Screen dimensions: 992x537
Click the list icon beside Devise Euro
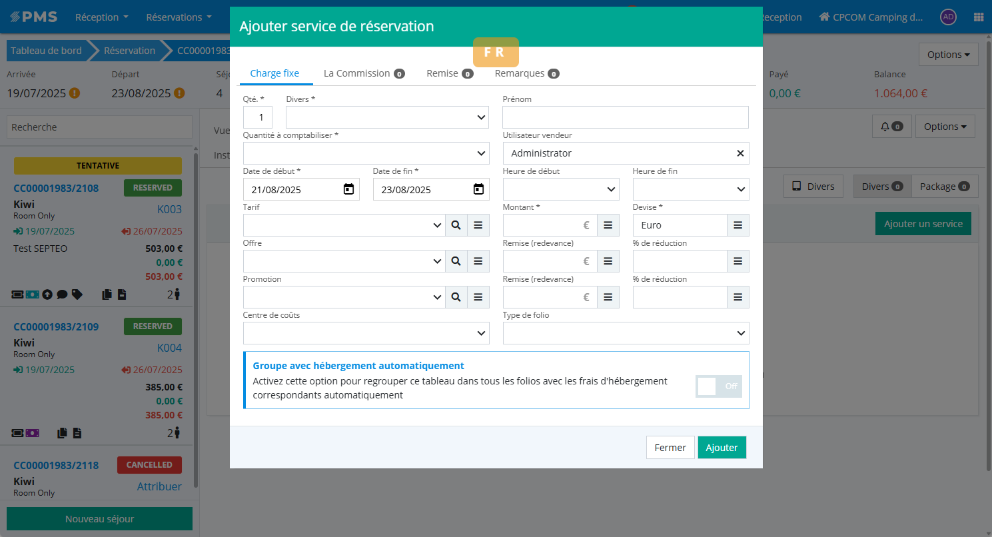coord(738,225)
